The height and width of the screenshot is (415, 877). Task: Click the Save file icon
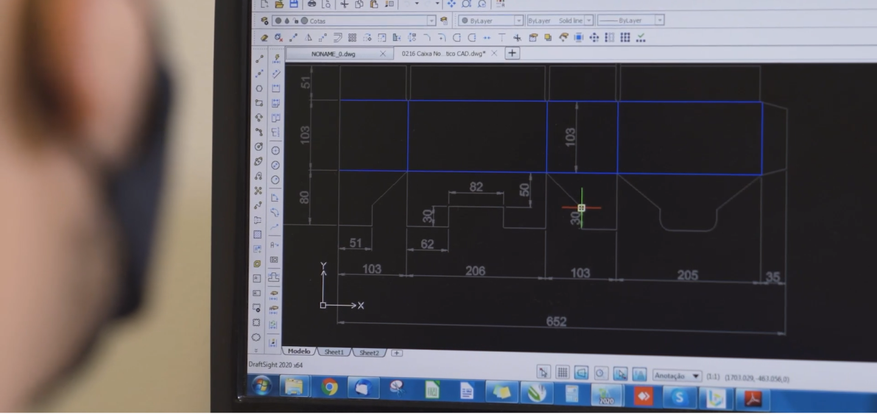[x=294, y=4]
